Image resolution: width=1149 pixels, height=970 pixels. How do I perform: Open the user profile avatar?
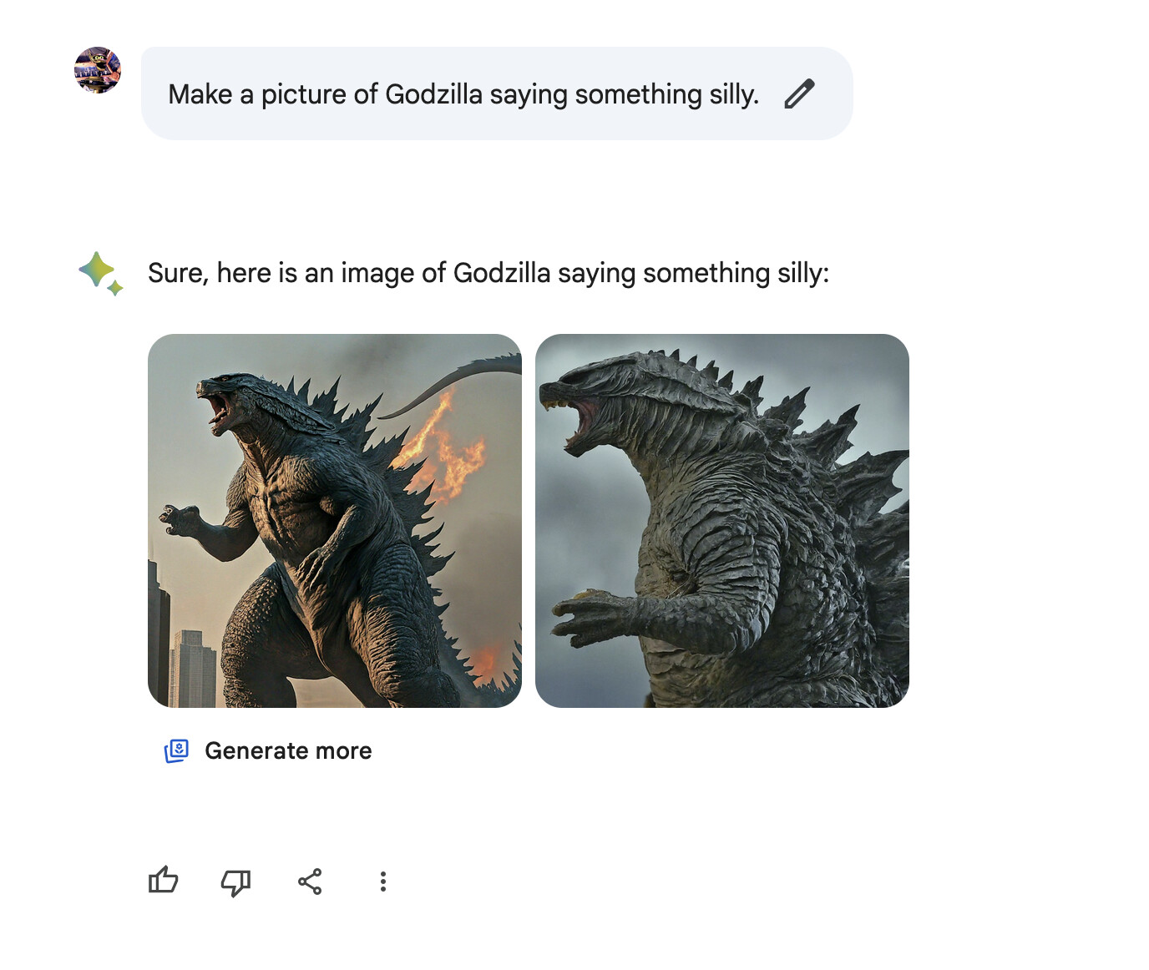98,70
